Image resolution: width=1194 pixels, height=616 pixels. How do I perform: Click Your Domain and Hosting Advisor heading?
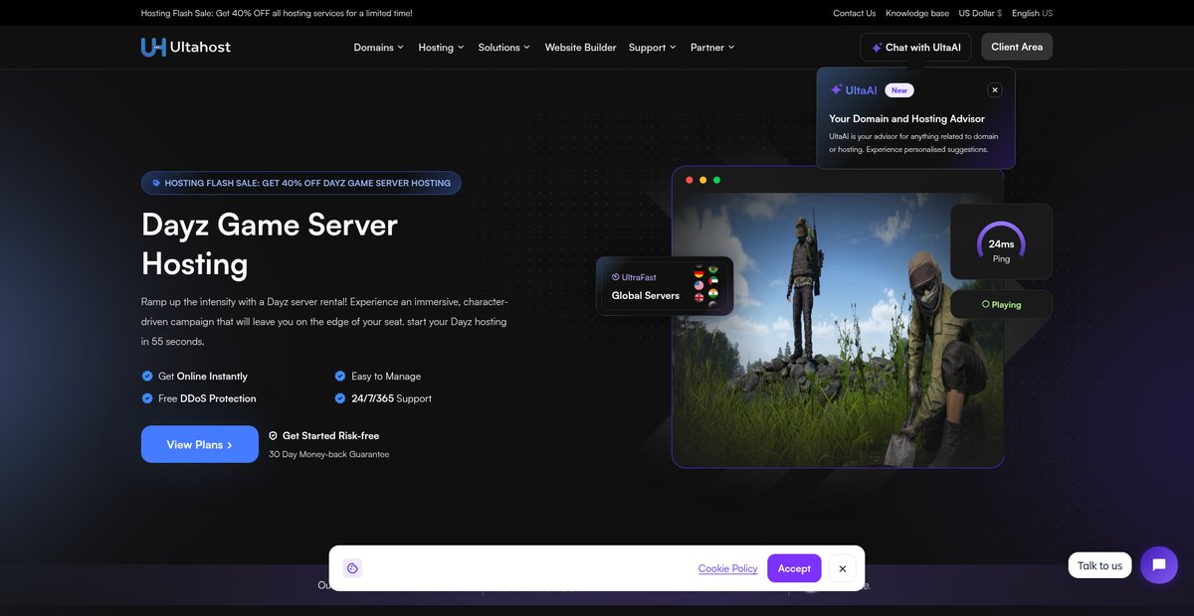[906, 118]
